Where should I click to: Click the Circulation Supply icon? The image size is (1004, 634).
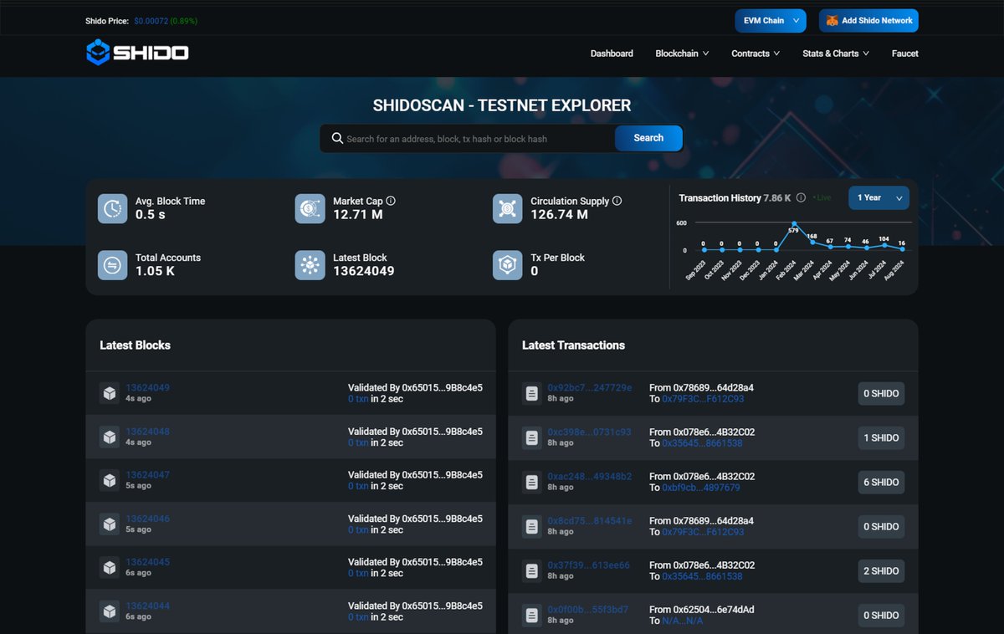pyautogui.click(x=507, y=208)
